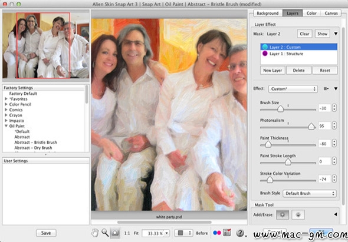The width and height of the screenshot is (348, 242).
Task: Select the Hand pan tool
Action: 95,233
